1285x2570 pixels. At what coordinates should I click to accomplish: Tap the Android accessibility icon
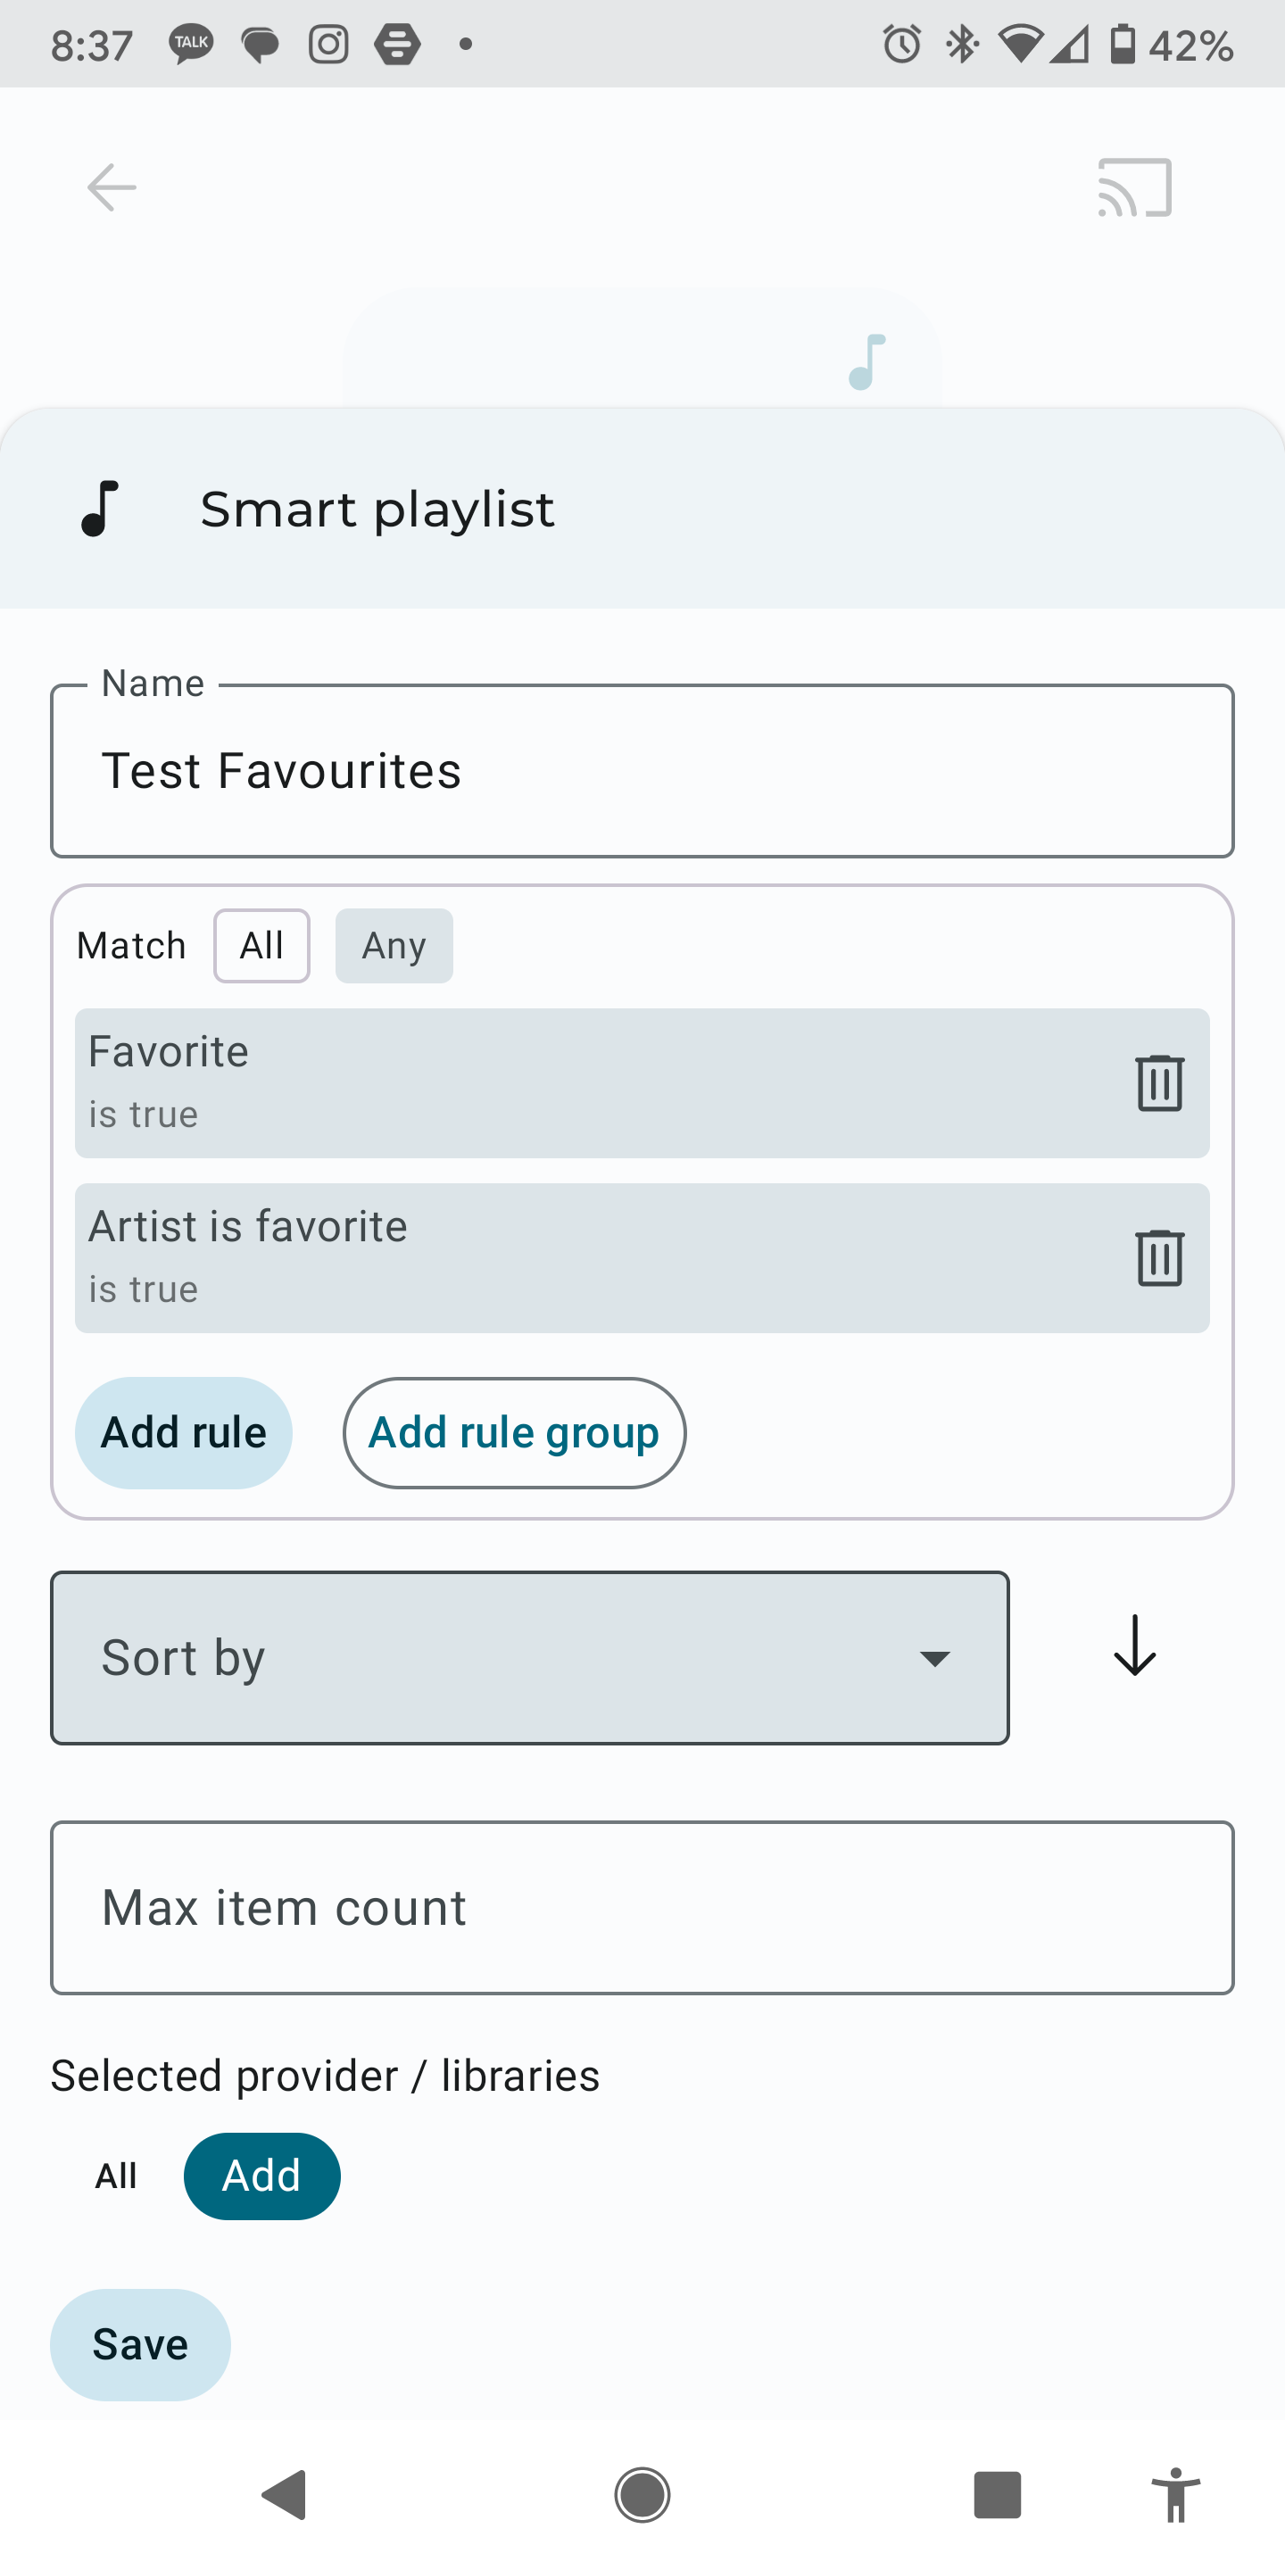click(1175, 2494)
